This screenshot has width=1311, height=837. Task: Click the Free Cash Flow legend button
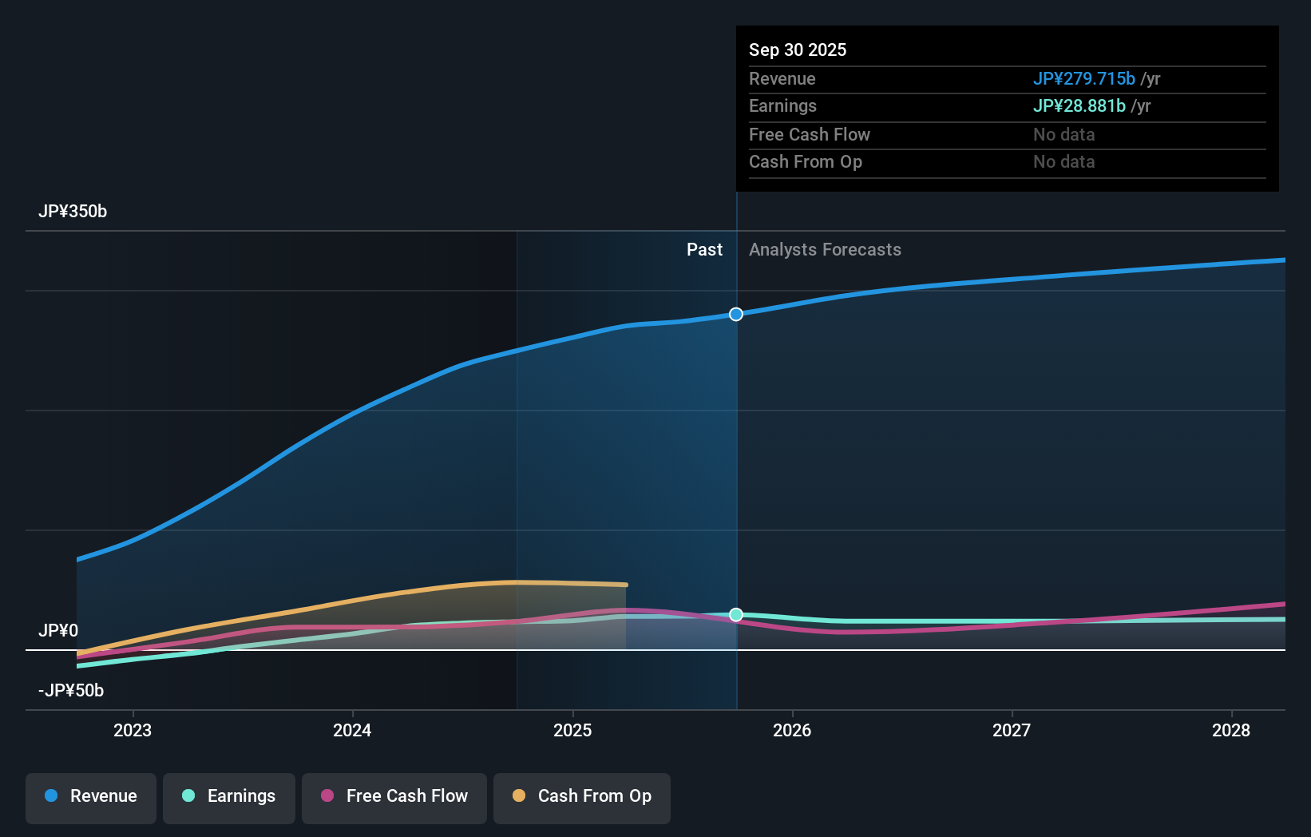[394, 796]
